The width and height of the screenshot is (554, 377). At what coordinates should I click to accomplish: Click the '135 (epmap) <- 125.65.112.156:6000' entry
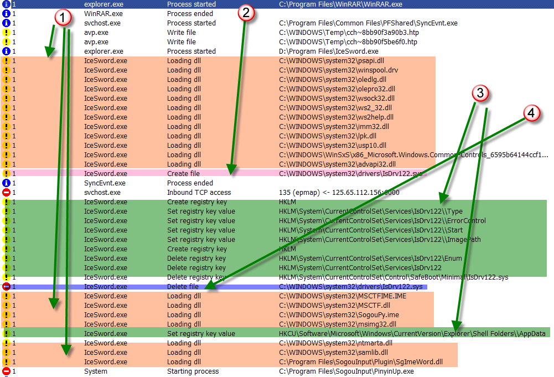click(x=339, y=193)
